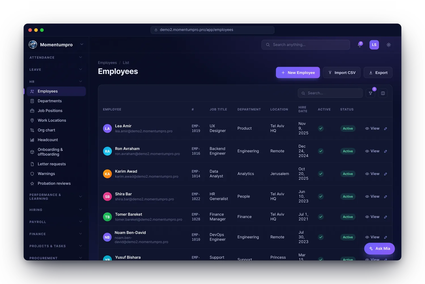The height and width of the screenshot is (284, 425).
Task: Toggle active checkmark for Tomer Bareket
Action: (321, 217)
